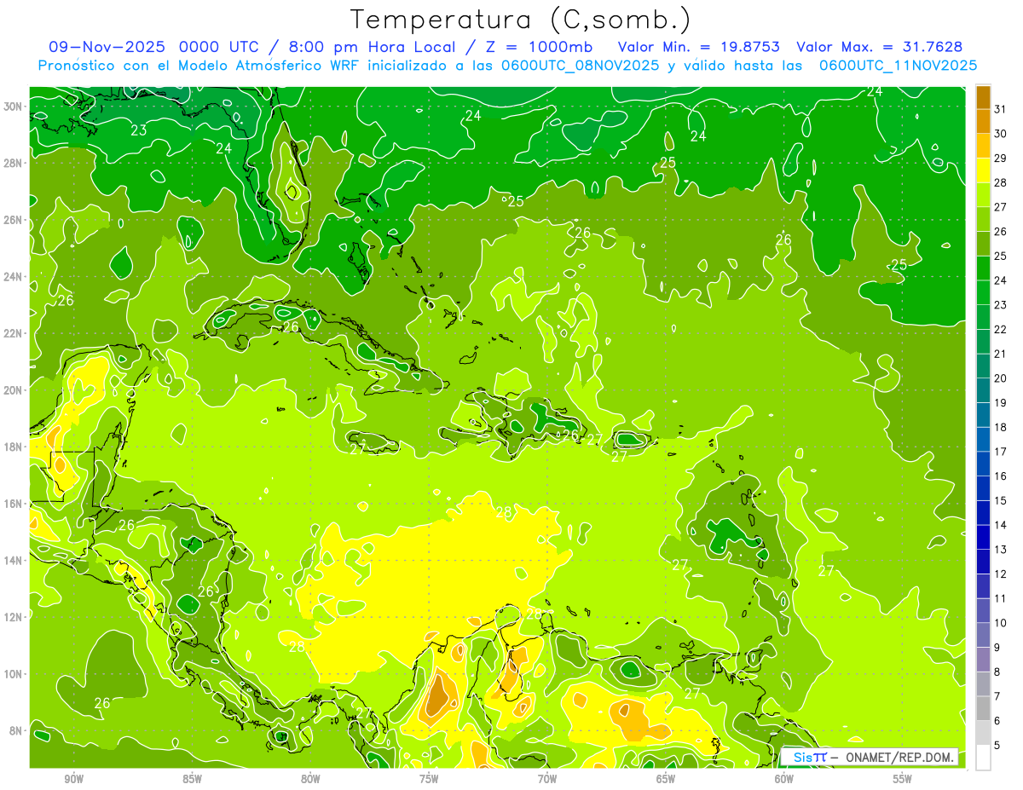Image resolution: width=1023 pixels, height=790 pixels.
Task: Click the colorbar swatch between 6 and 7
Action: point(983,708)
